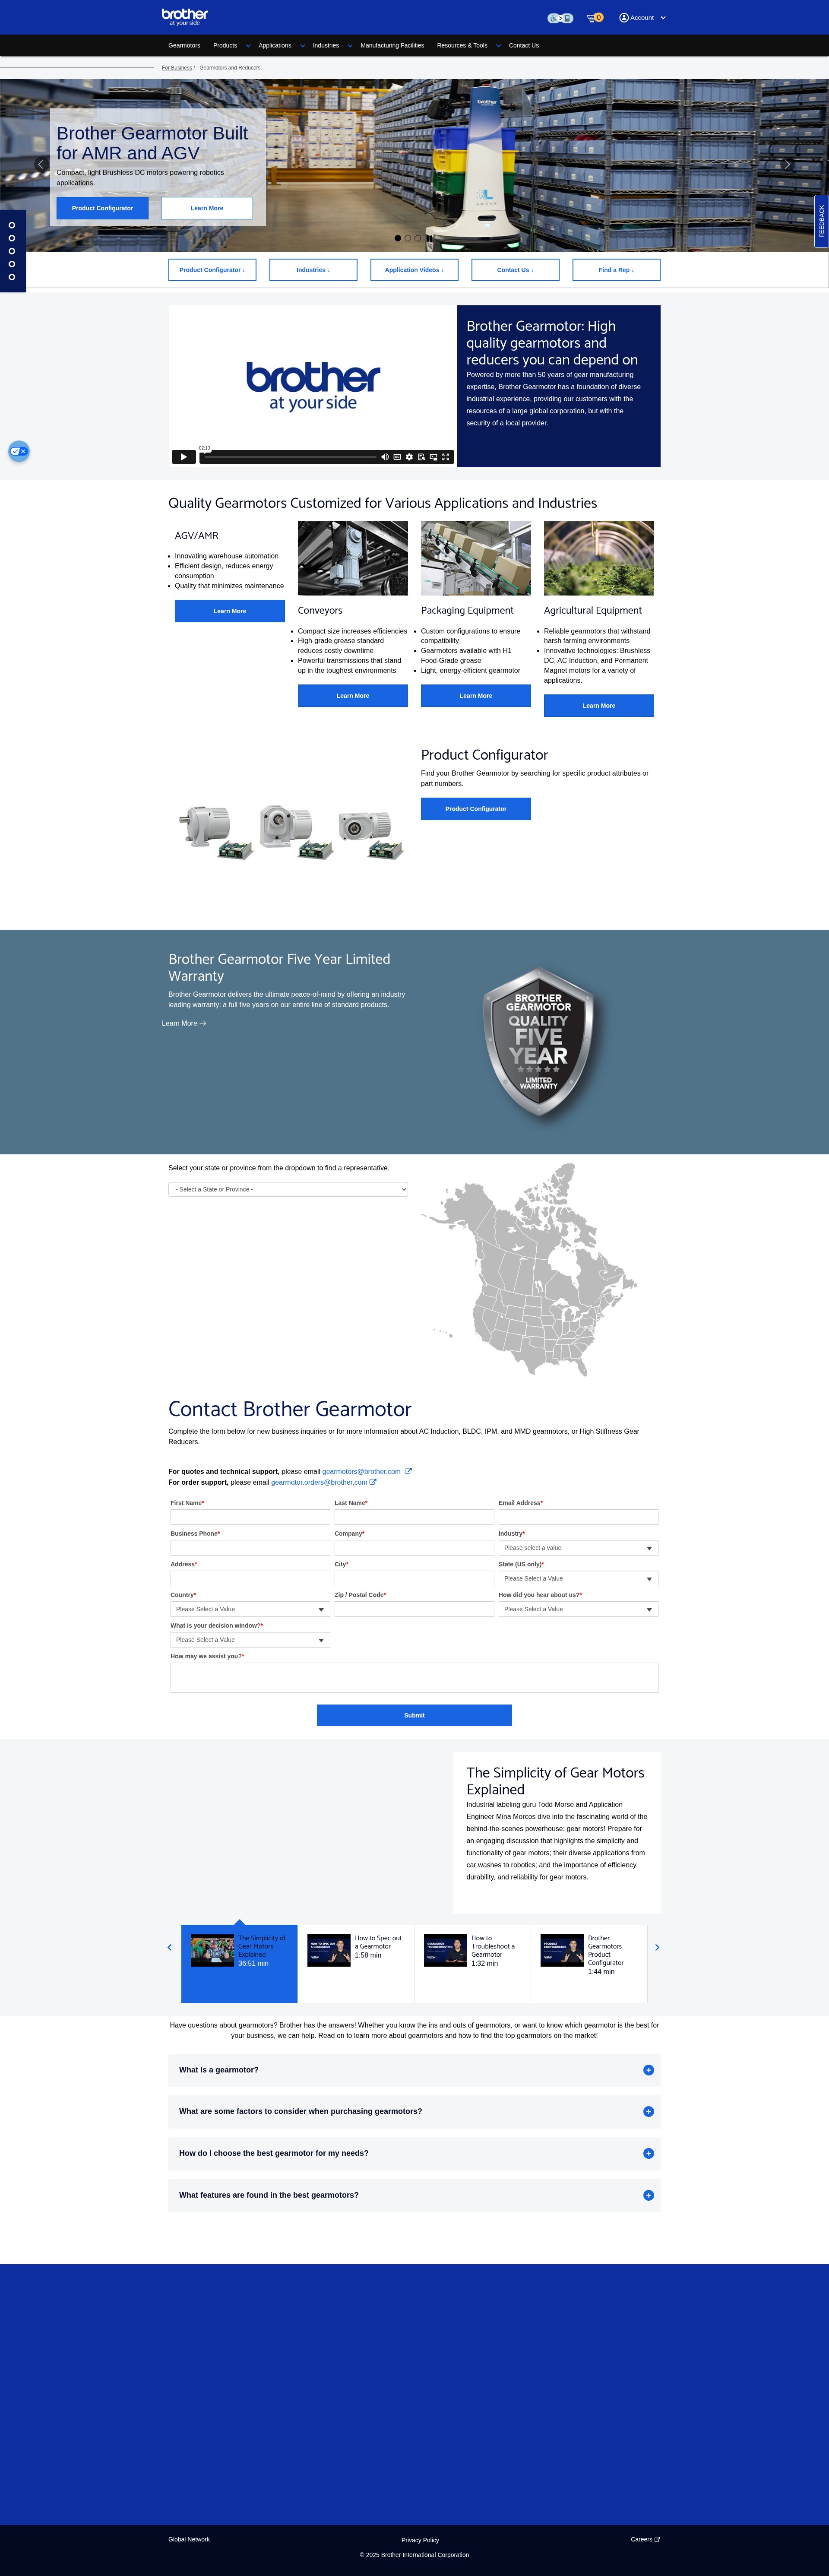This screenshot has width=829, height=2576.
Task: Open the Country dropdown
Action: (250, 1609)
